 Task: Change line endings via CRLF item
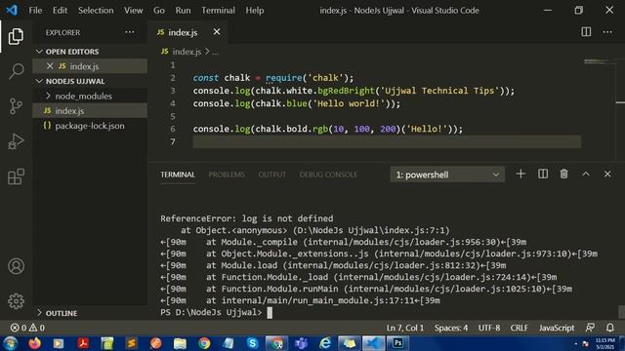tap(519, 328)
